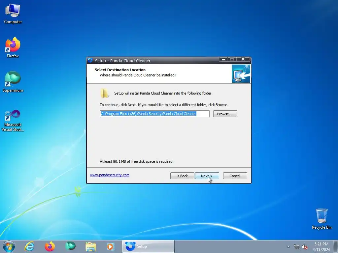The width and height of the screenshot is (338, 253).
Task: Open the clock showing 5:21 PM
Action: pyautogui.click(x=321, y=247)
